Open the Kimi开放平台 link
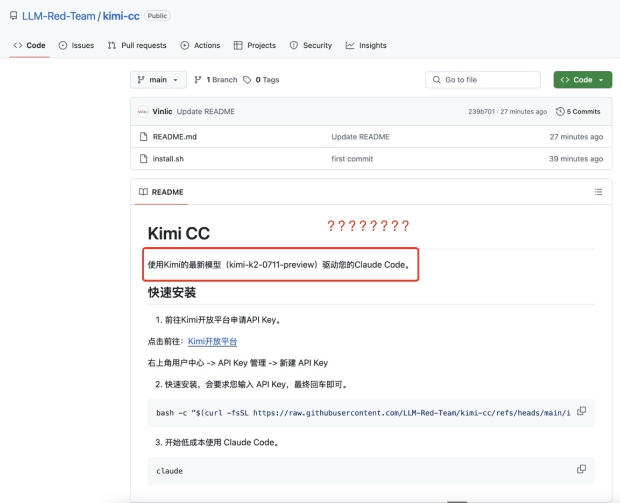 [x=213, y=341]
